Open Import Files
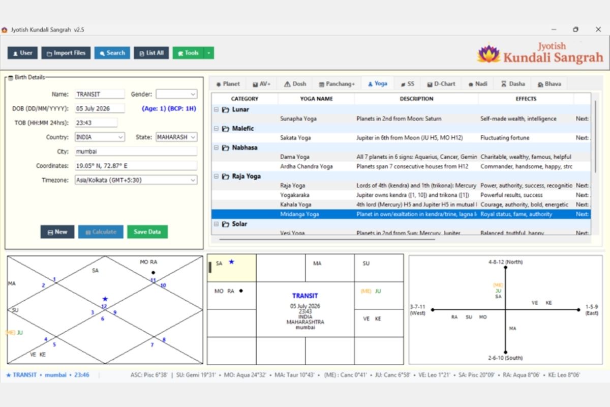 pos(66,53)
